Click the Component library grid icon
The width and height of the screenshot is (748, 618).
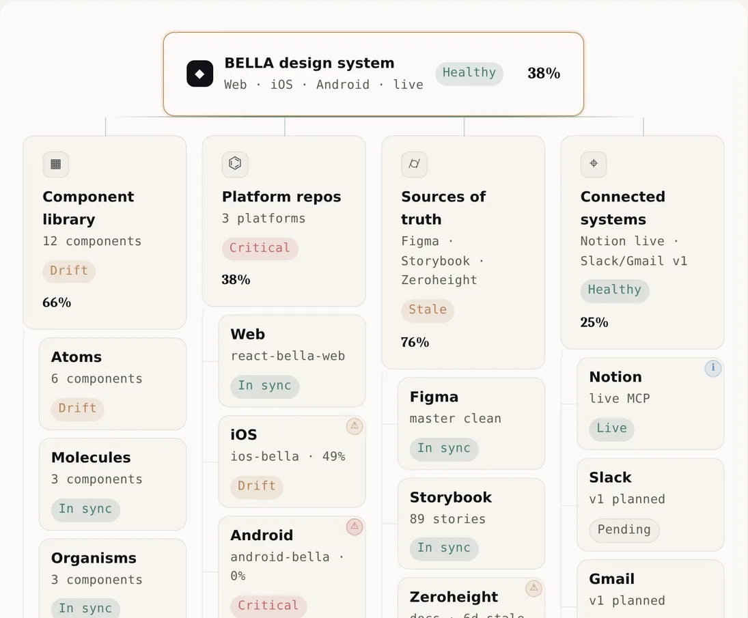click(56, 165)
